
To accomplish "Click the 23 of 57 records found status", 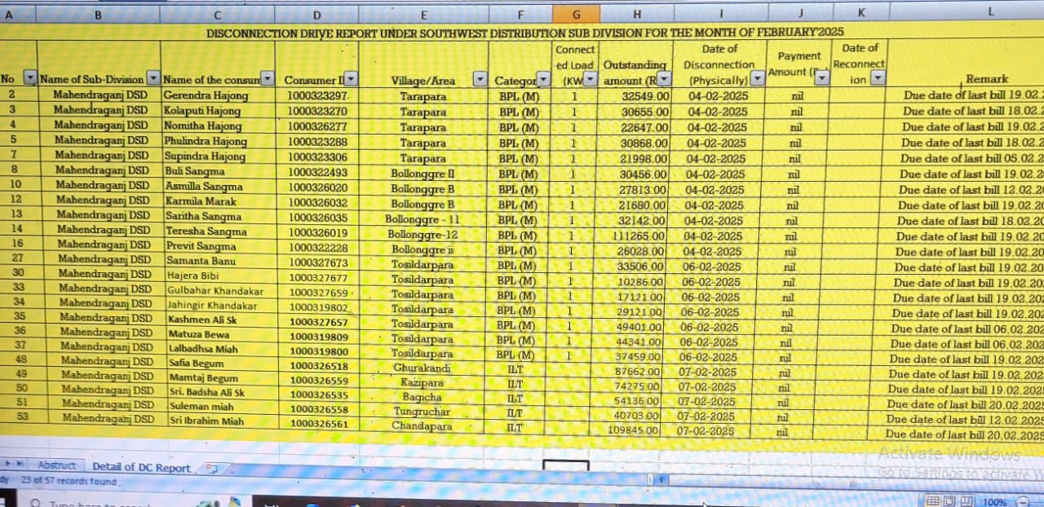I will coord(69,481).
